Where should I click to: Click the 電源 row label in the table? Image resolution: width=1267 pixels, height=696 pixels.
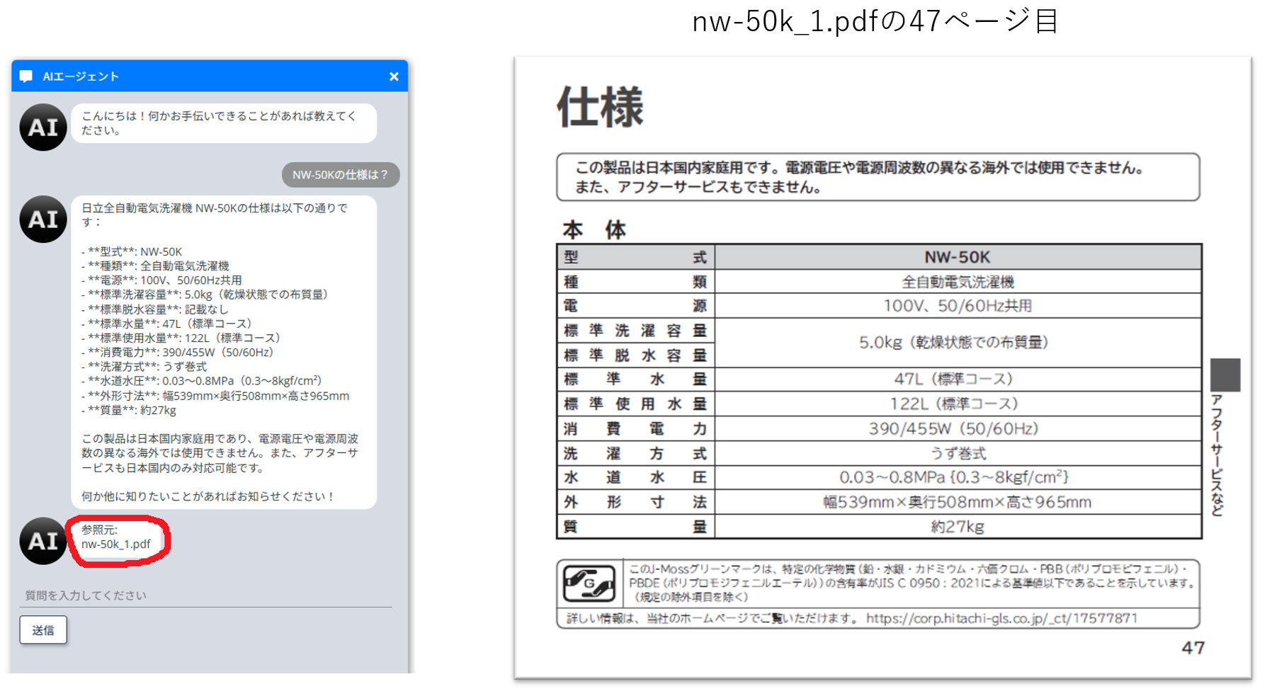(635, 306)
